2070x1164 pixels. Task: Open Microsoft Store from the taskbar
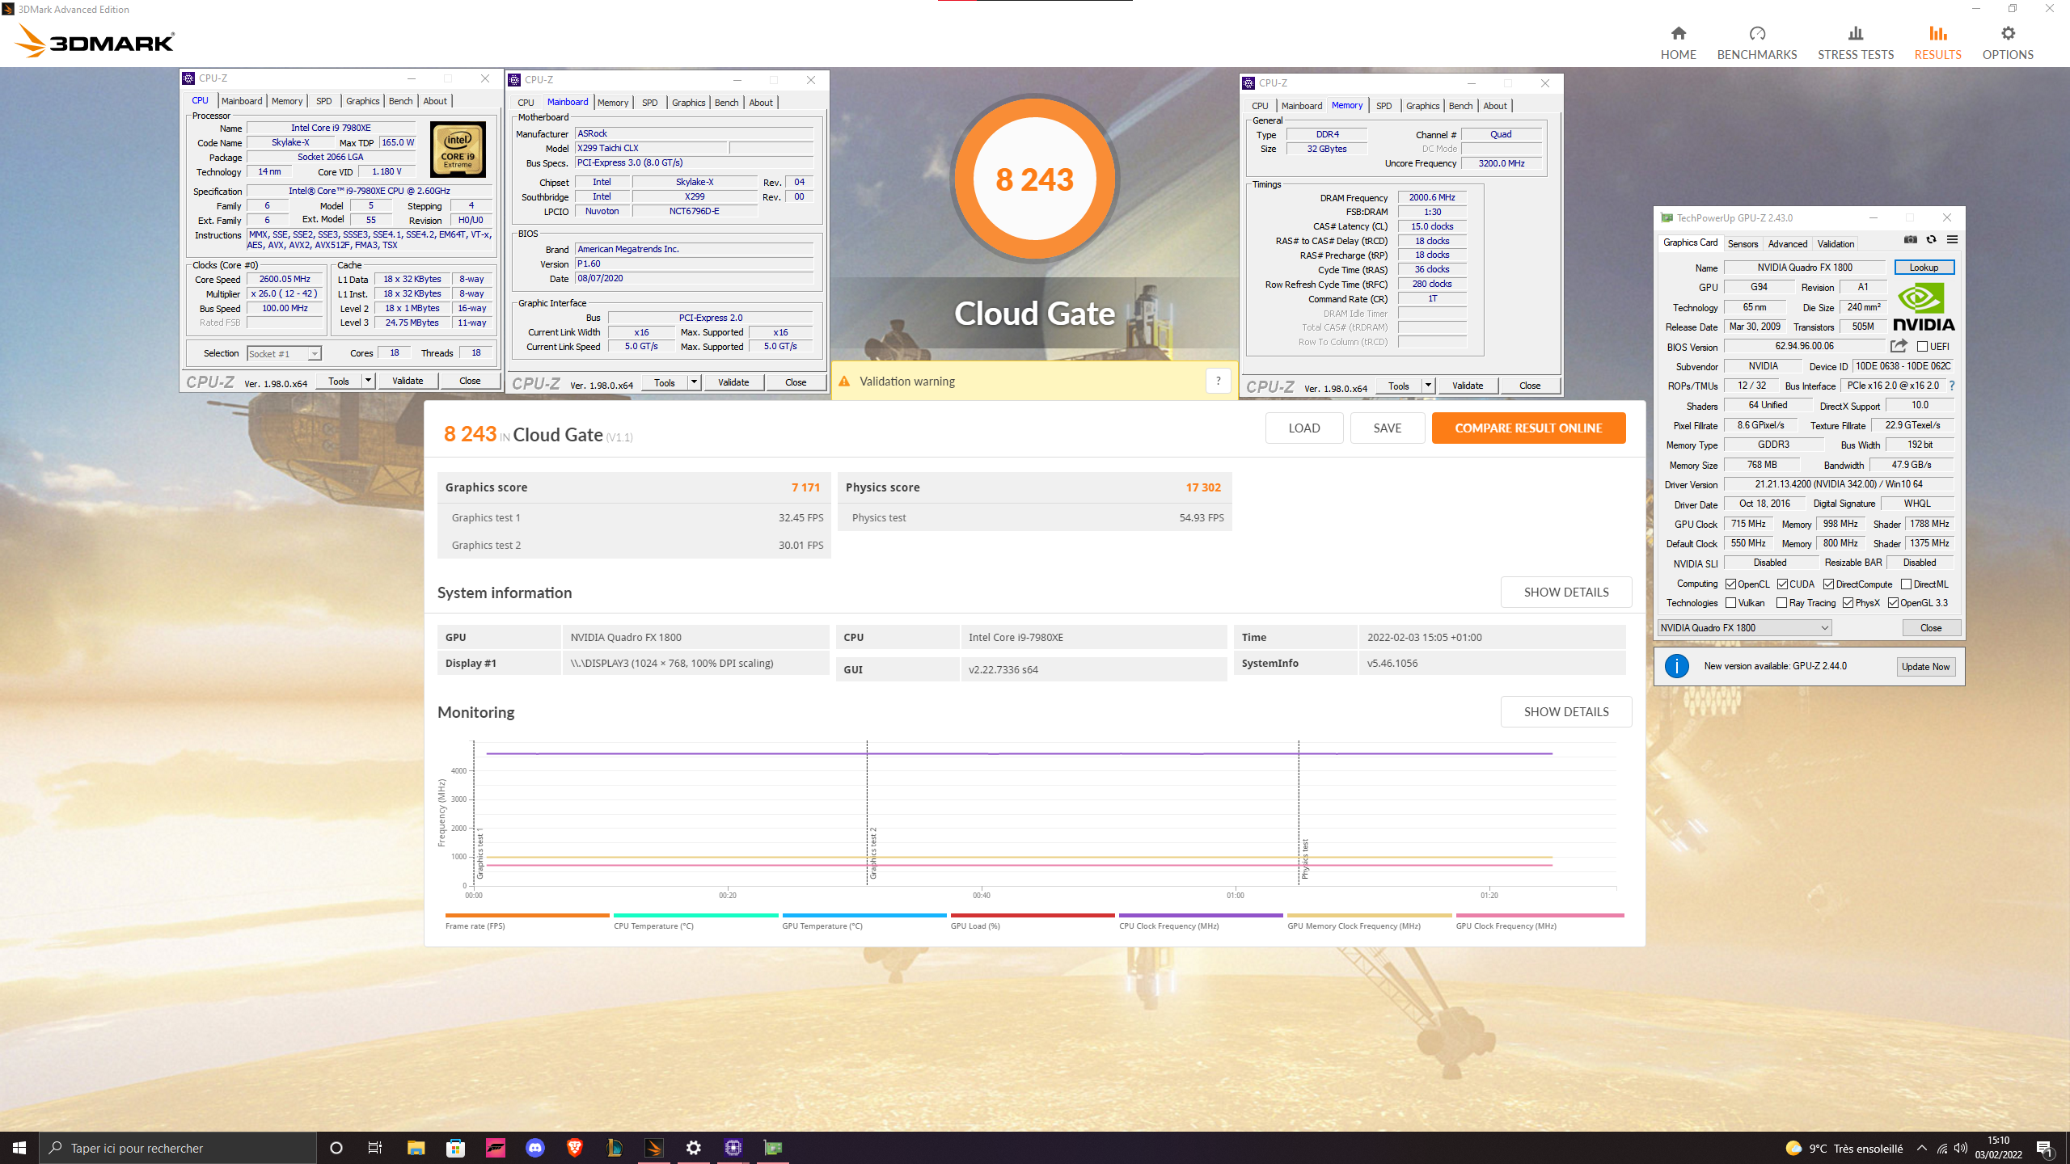tap(455, 1148)
